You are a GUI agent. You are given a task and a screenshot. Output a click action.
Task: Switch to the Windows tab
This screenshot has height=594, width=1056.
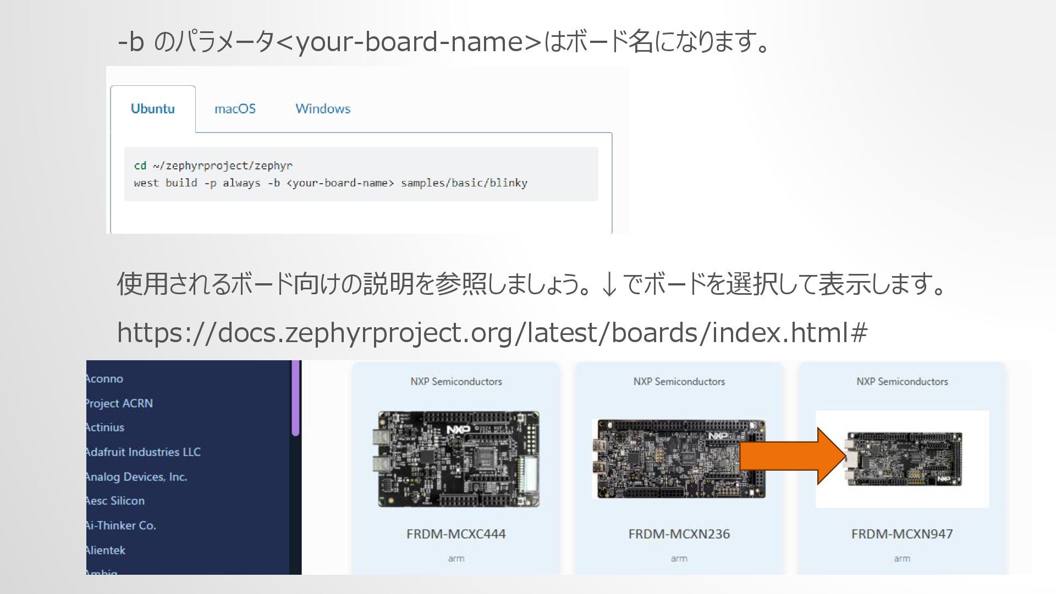click(323, 109)
